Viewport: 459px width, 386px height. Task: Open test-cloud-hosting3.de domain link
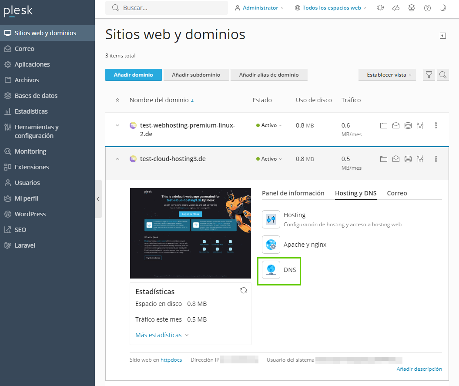pyautogui.click(x=173, y=159)
